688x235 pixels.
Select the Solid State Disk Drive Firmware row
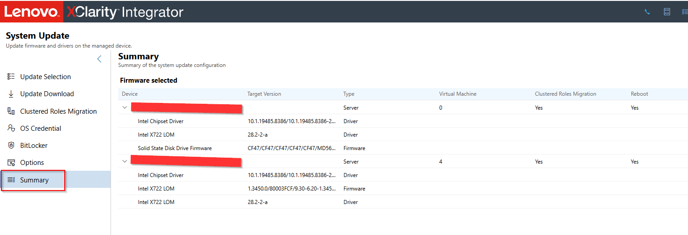click(174, 148)
